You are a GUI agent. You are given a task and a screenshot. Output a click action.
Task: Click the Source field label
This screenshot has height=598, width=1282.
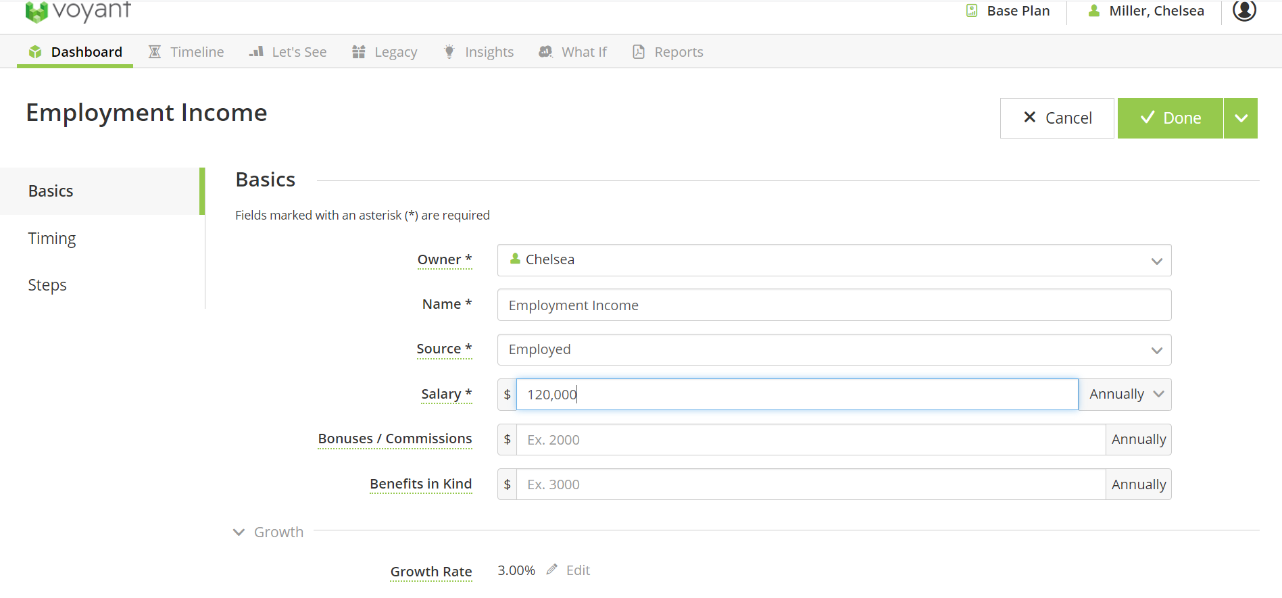point(444,349)
